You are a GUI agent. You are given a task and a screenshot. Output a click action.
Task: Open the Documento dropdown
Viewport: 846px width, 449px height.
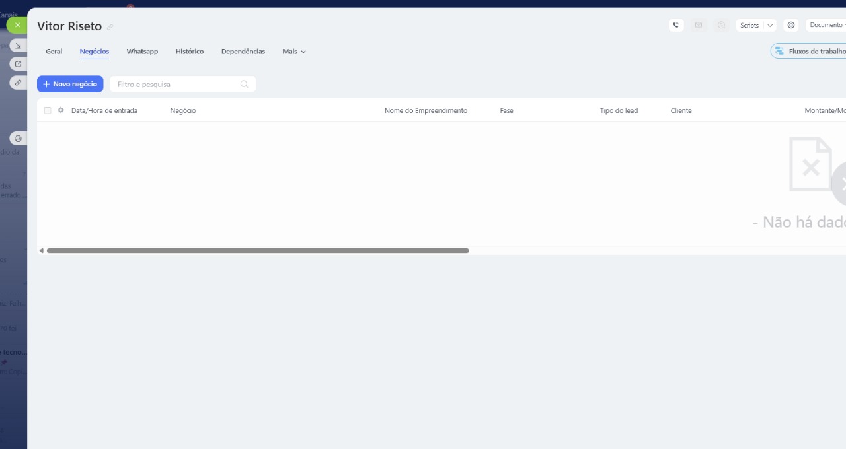[x=826, y=25]
